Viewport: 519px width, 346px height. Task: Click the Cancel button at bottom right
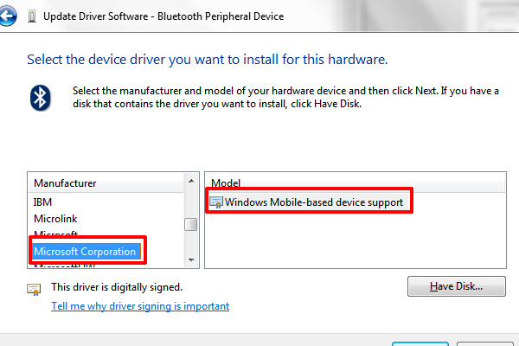485,344
